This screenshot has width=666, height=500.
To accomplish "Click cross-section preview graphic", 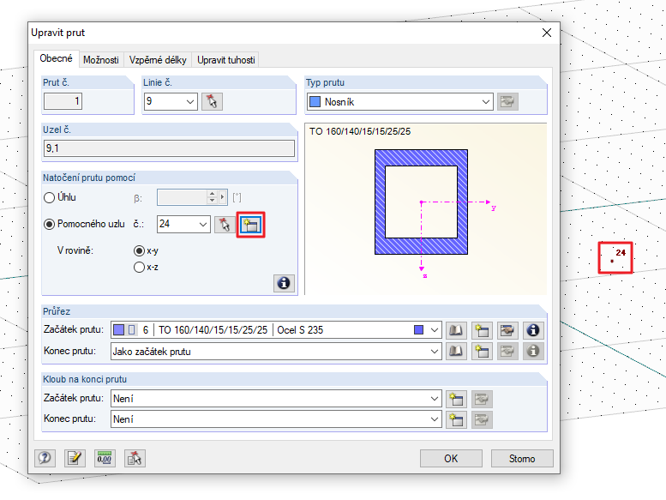I will 422,202.
